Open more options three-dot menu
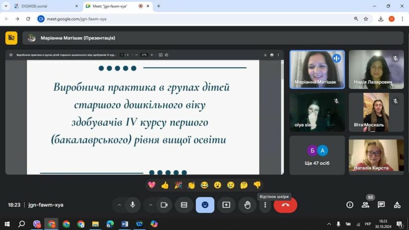This screenshot has height=230, width=409. [x=265, y=205]
